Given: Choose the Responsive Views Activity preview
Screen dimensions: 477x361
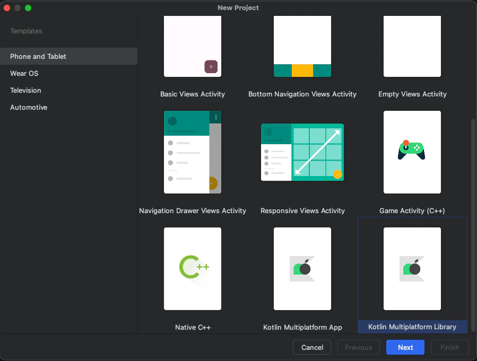Looking at the screenshot, I should [302, 152].
